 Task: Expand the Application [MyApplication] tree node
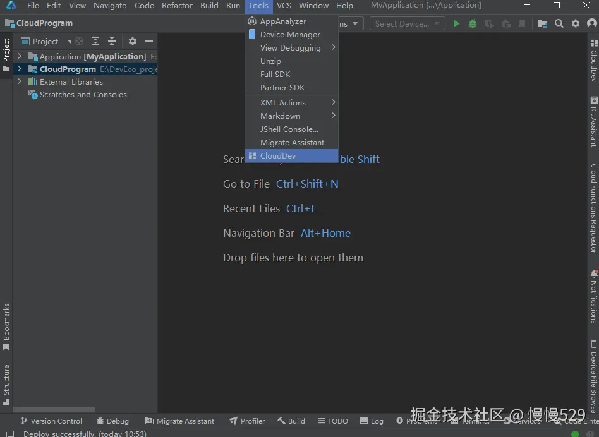tap(20, 56)
